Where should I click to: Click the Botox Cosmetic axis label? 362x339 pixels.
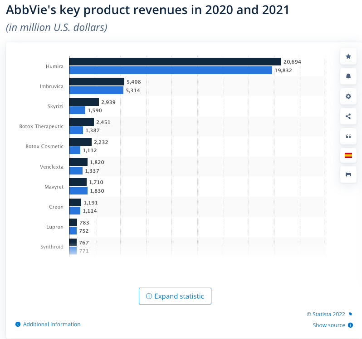[44, 146]
